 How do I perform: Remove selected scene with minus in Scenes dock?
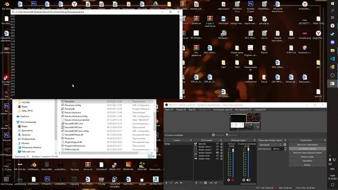tap(171, 183)
